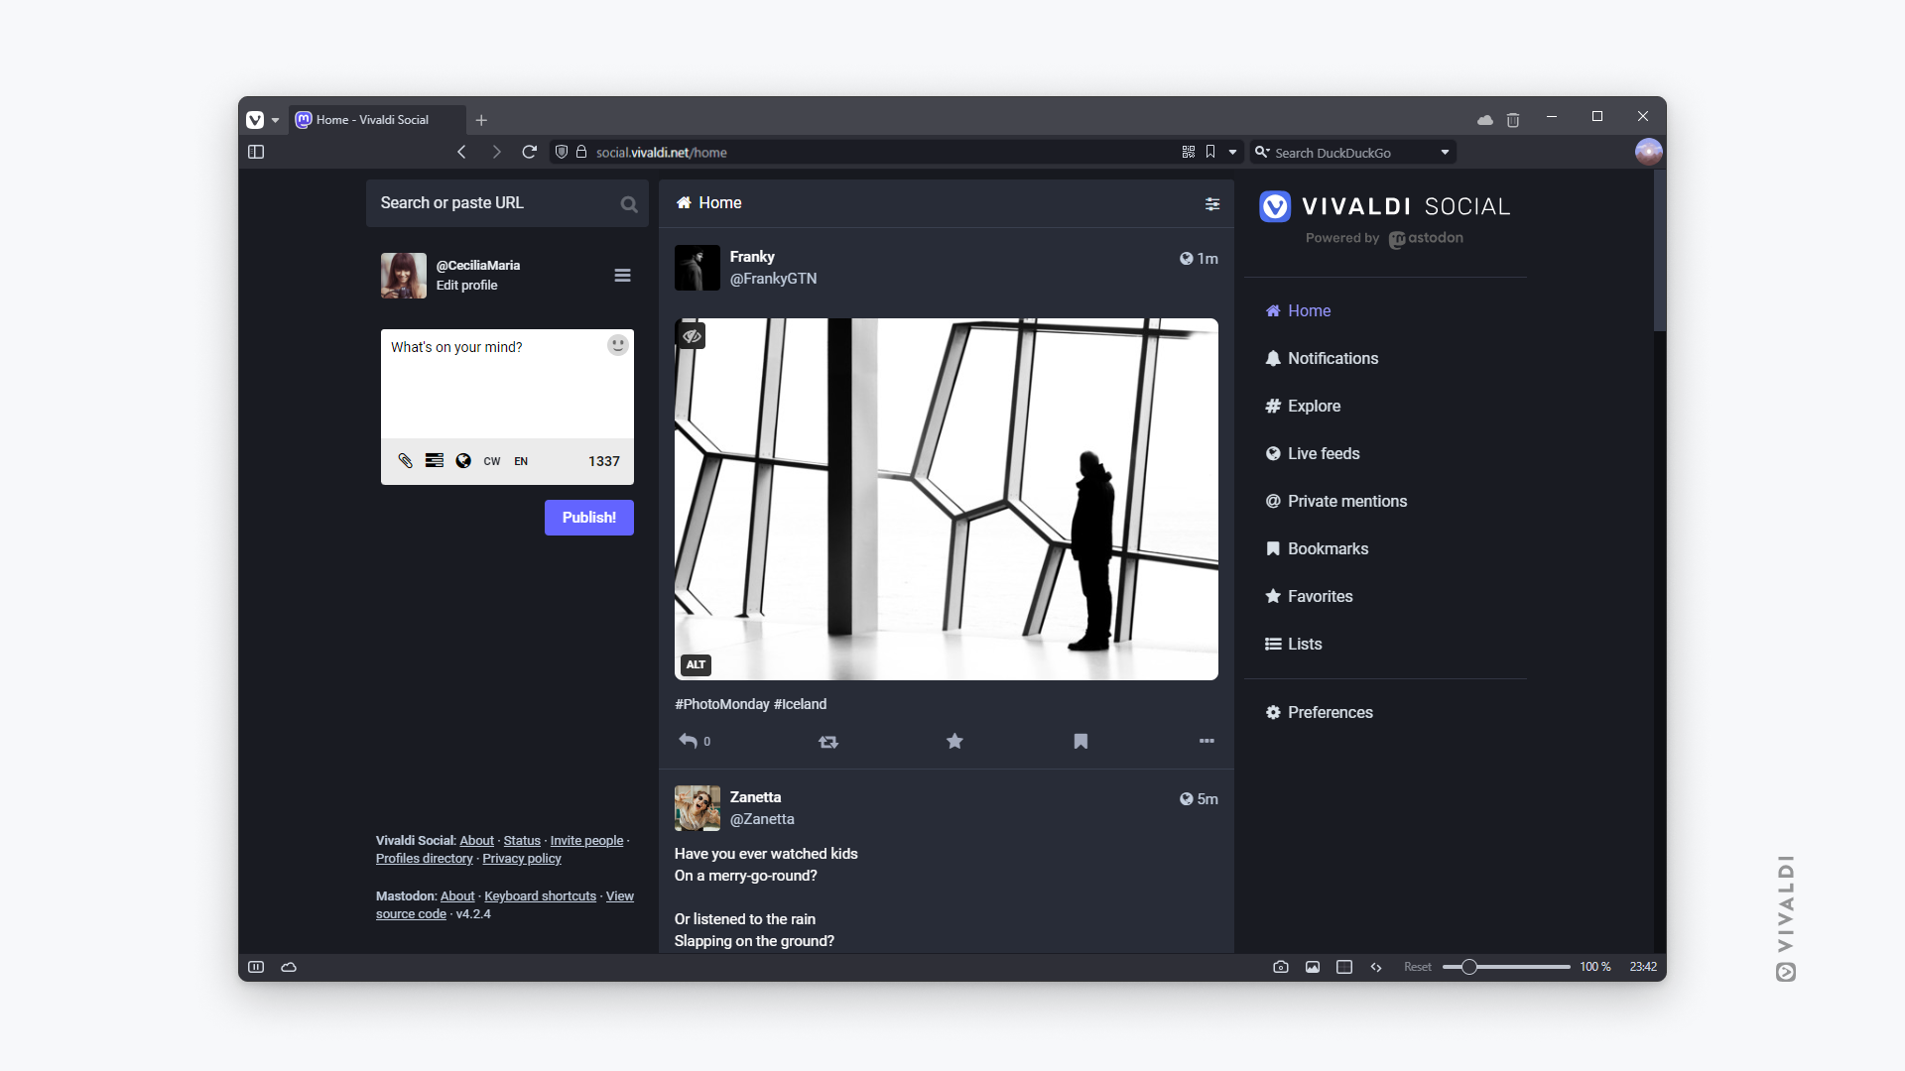This screenshot has height=1071, width=1905.
Task: Open Notifications panel
Action: (1333, 357)
